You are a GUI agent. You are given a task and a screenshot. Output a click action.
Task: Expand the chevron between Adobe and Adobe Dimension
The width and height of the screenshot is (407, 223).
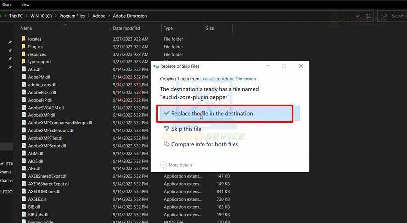pos(109,16)
